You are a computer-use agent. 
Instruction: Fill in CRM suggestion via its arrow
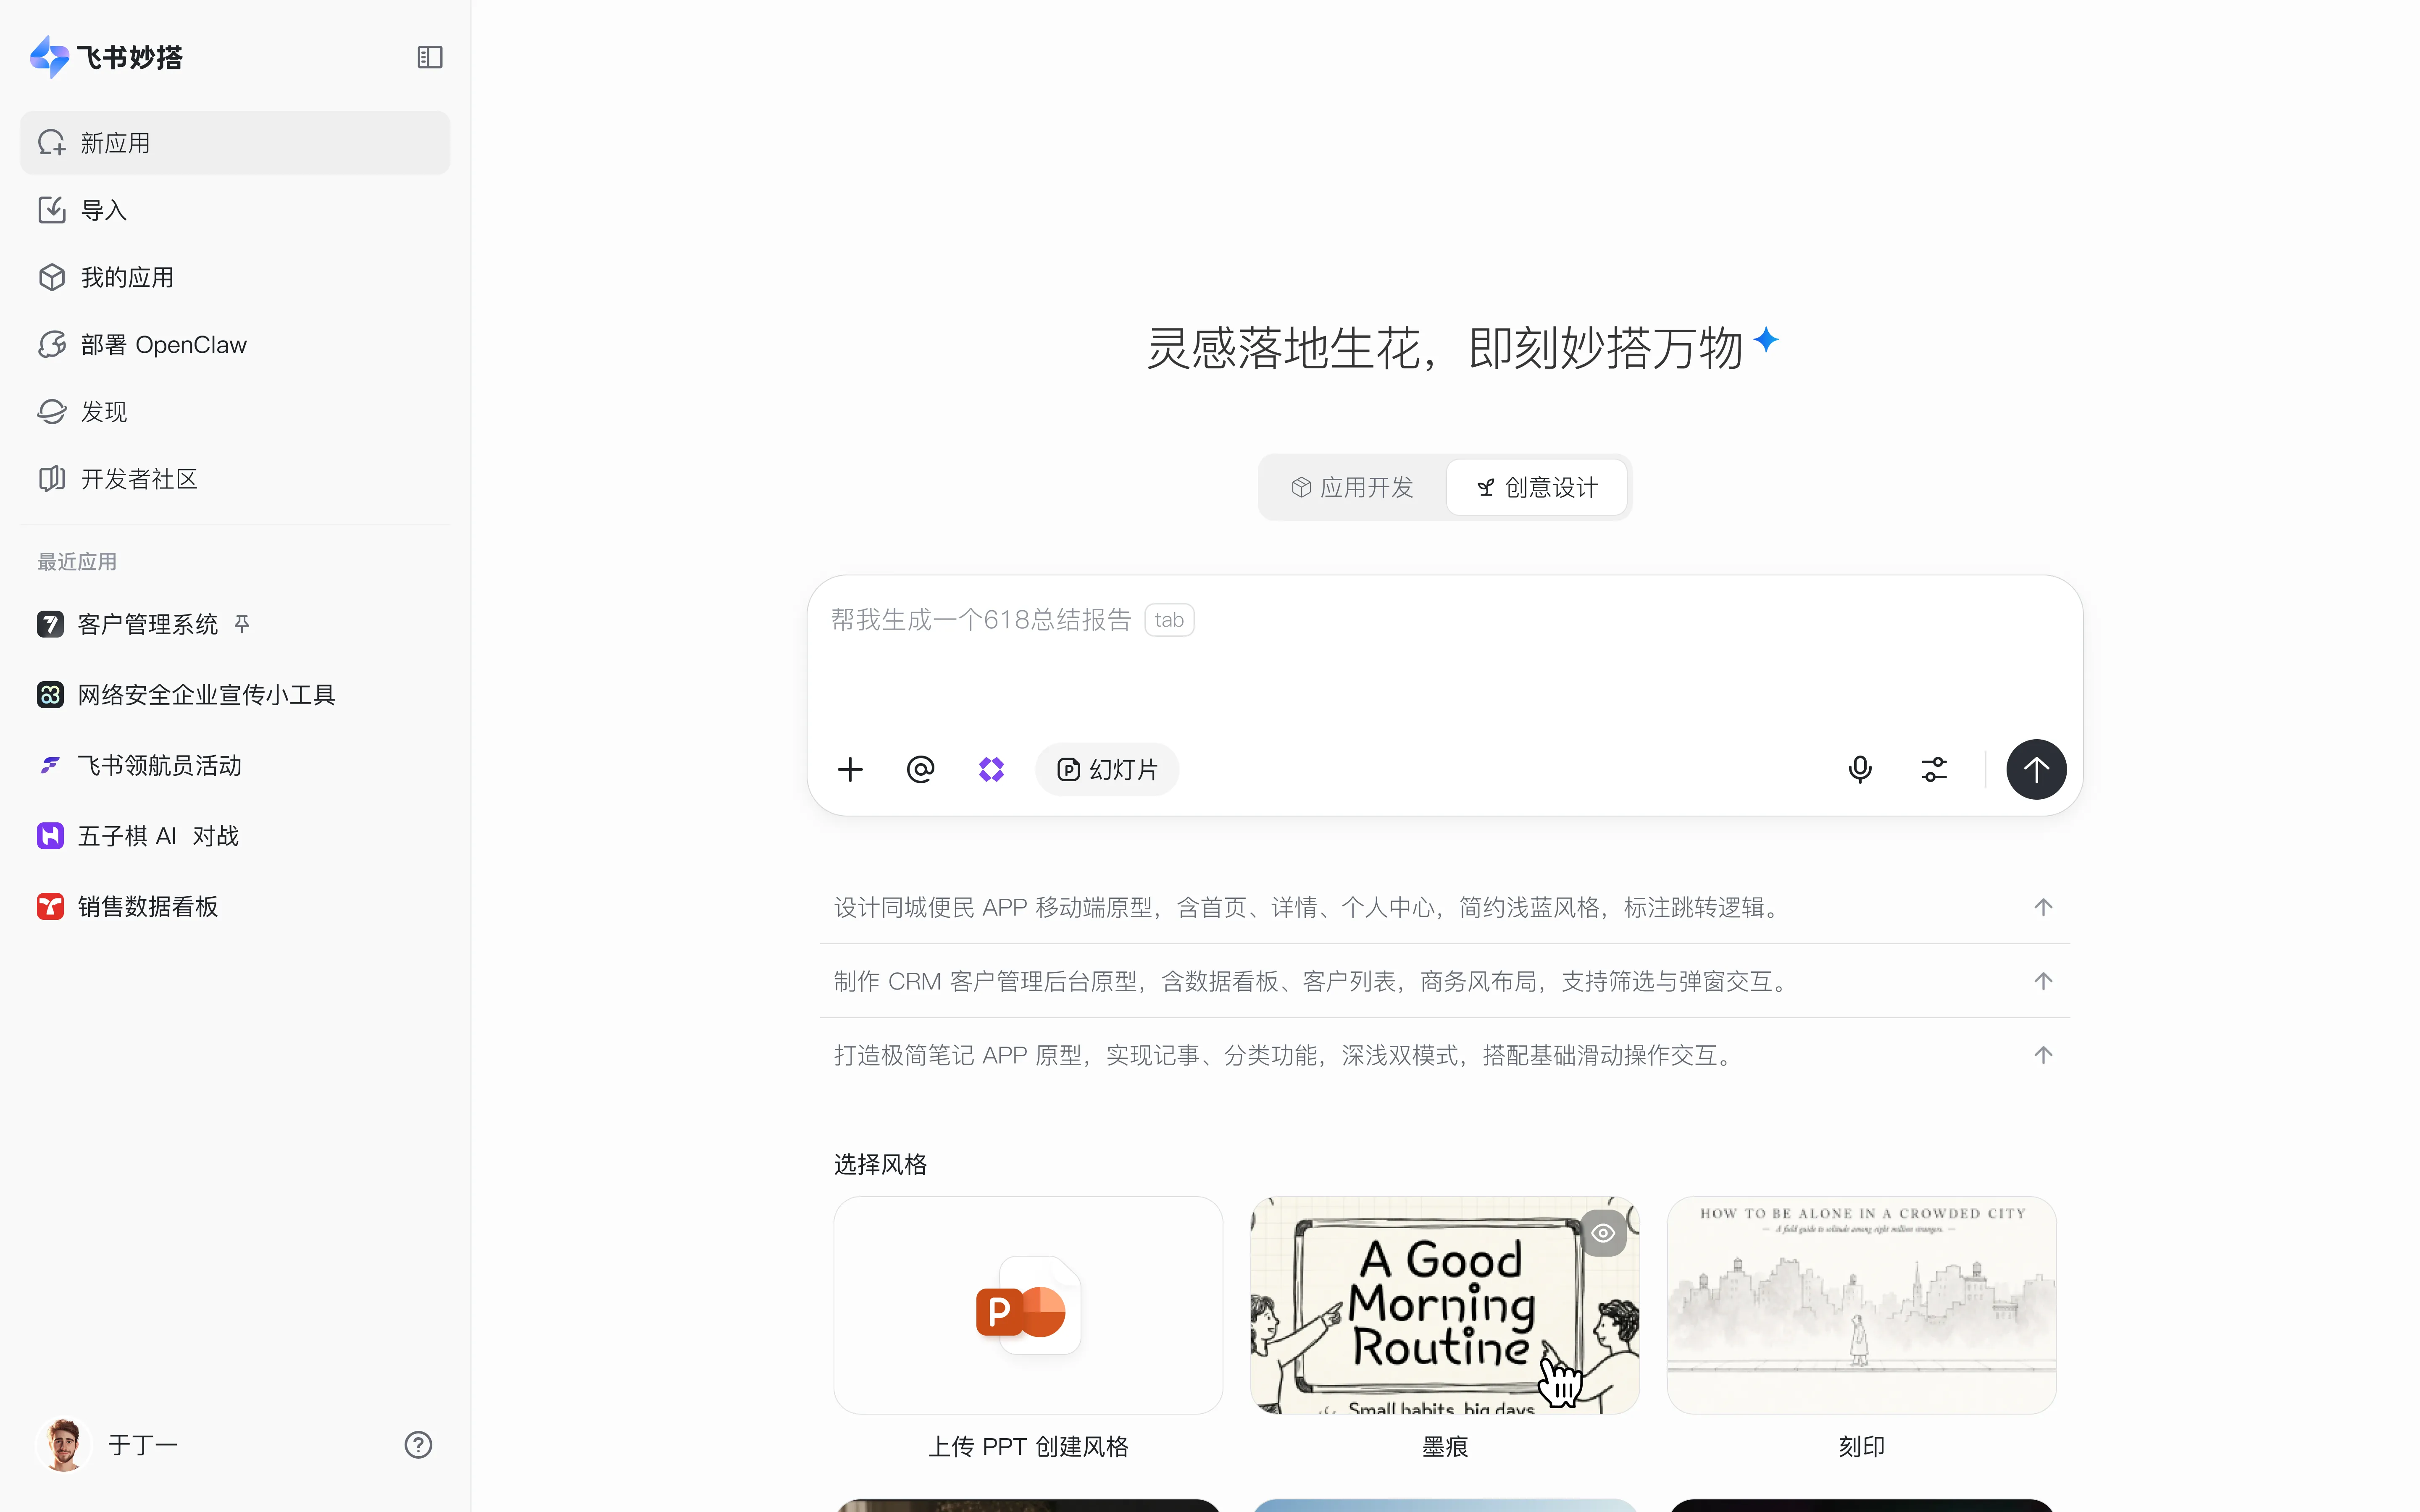click(x=2043, y=981)
